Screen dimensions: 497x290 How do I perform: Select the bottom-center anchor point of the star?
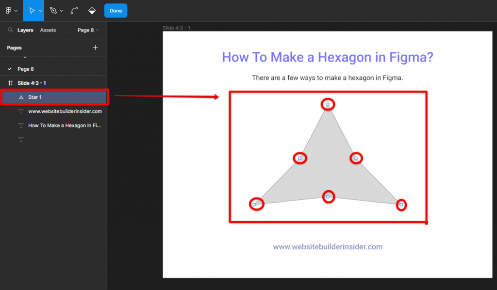point(328,197)
